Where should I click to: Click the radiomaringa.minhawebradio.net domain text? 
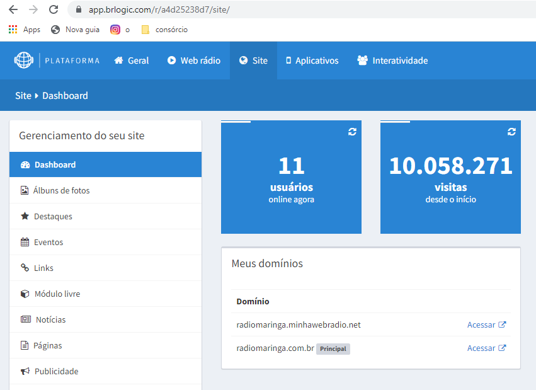click(299, 324)
